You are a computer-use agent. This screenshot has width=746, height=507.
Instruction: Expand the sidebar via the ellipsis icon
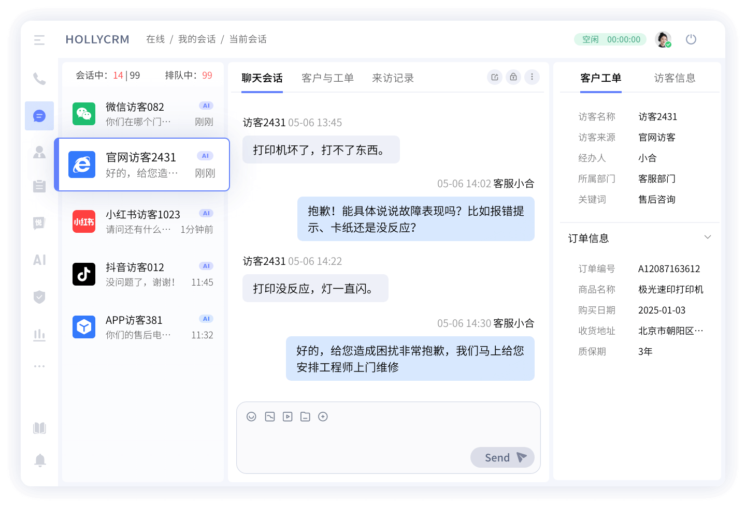click(39, 366)
